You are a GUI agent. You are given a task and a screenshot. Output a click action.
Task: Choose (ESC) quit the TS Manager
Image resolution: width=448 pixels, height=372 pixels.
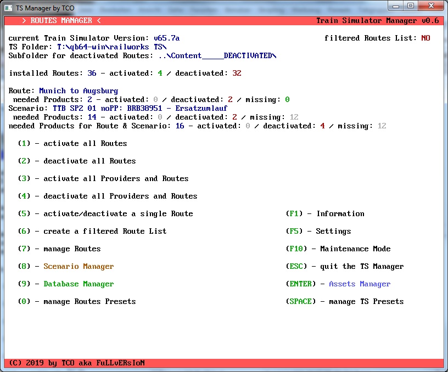coord(345,266)
